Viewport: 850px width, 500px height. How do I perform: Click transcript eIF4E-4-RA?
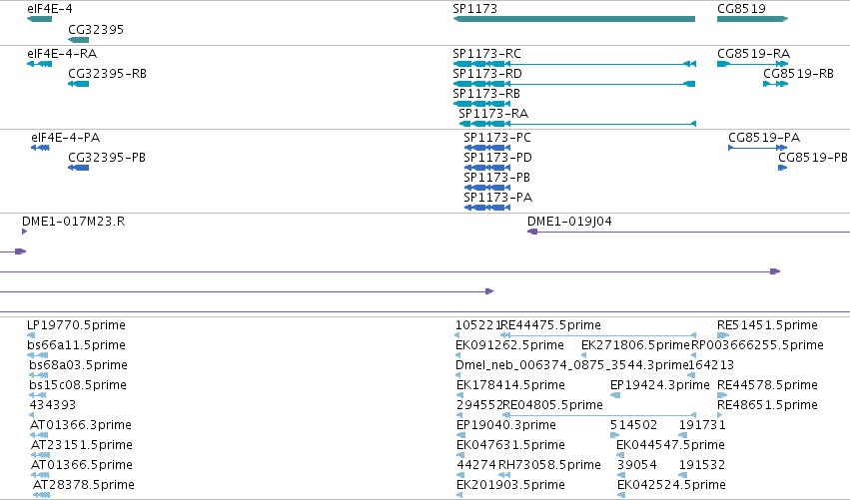[40, 64]
